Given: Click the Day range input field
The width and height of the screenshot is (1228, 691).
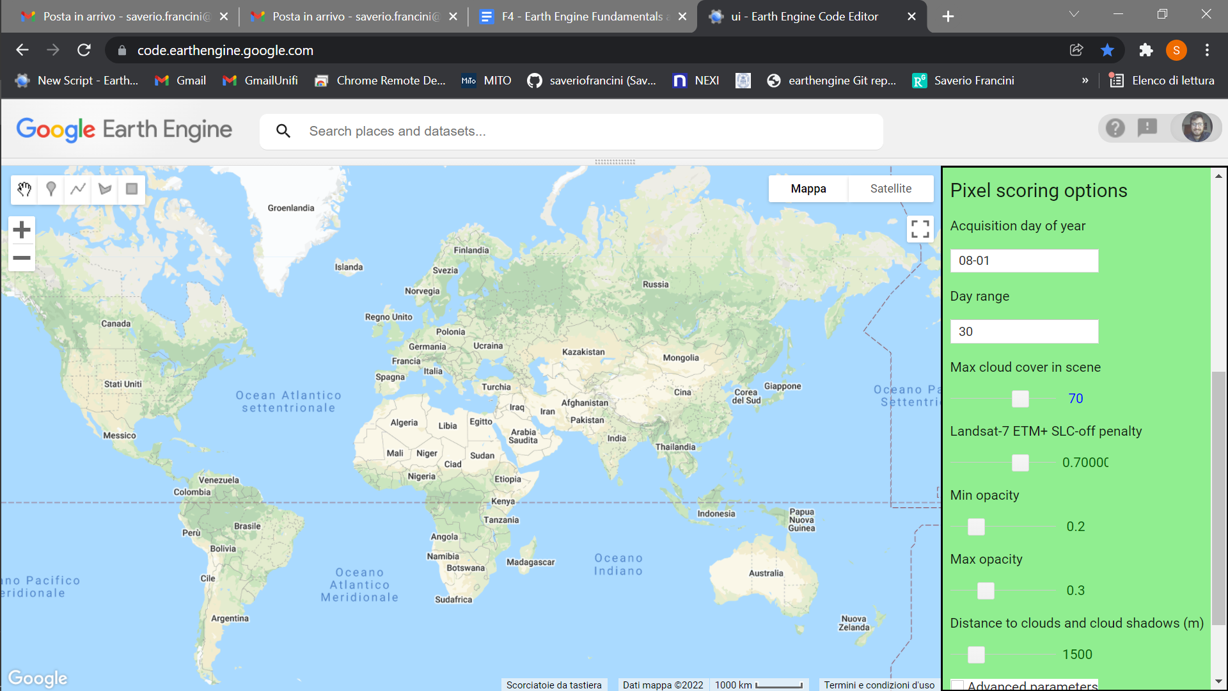Looking at the screenshot, I should point(1024,331).
